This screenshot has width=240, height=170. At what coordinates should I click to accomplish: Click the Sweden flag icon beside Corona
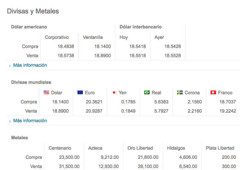click(180, 92)
